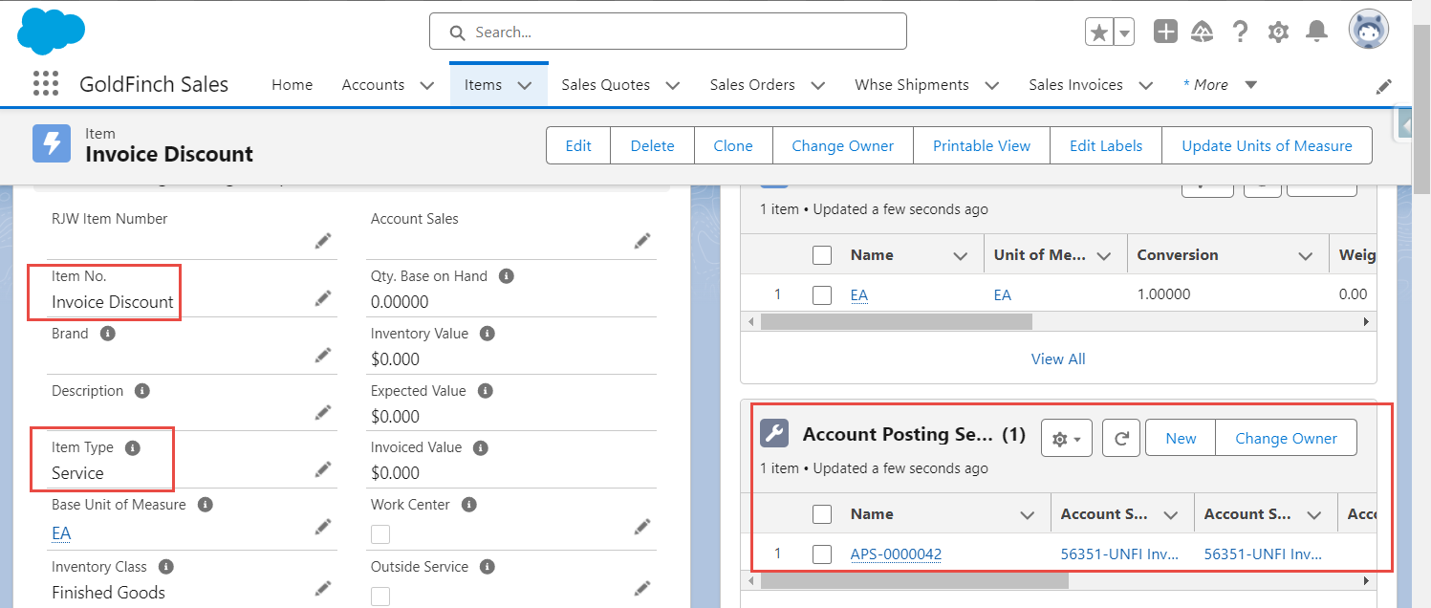Click the edit navigation pencil icon
This screenshot has width=1431, height=608.
(x=1384, y=86)
